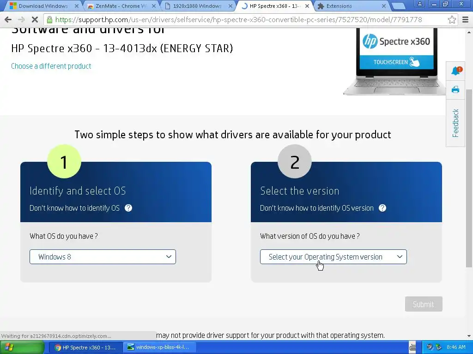Click the help icon beside identify OS
Screen dimensions: 473x354
(x=128, y=208)
